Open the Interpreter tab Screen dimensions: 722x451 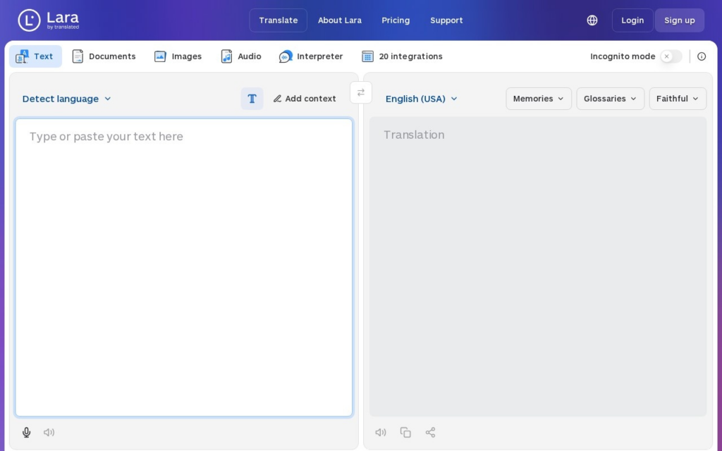coord(311,56)
